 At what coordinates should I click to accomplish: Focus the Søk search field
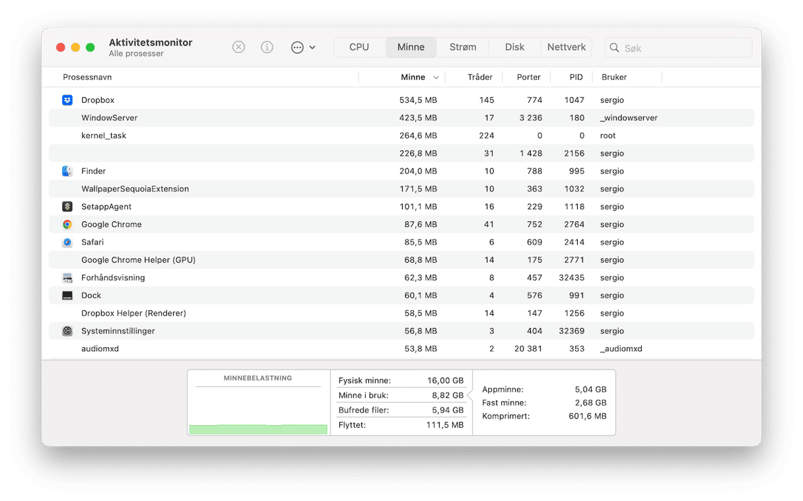678,48
